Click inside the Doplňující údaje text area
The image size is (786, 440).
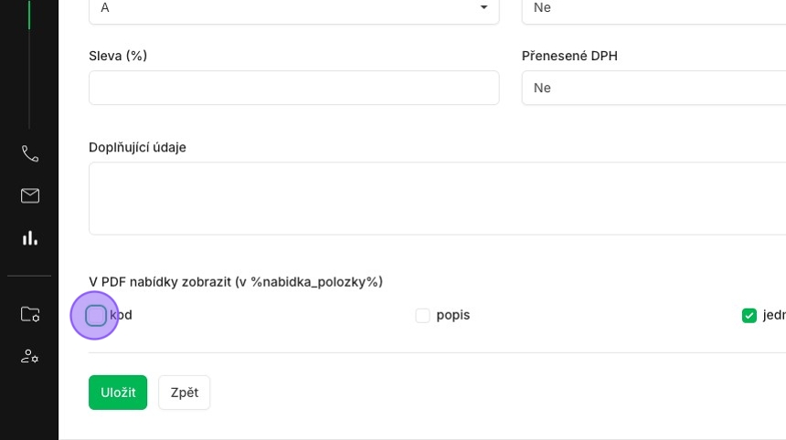437,198
